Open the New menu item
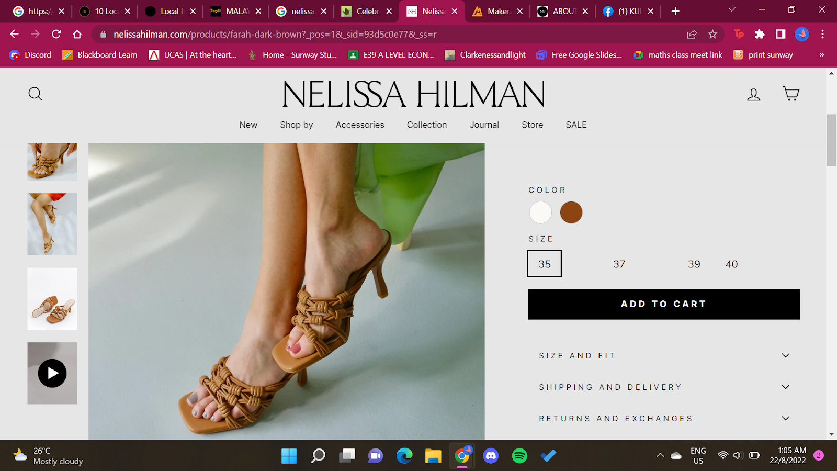The image size is (837, 471). (x=248, y=125)
